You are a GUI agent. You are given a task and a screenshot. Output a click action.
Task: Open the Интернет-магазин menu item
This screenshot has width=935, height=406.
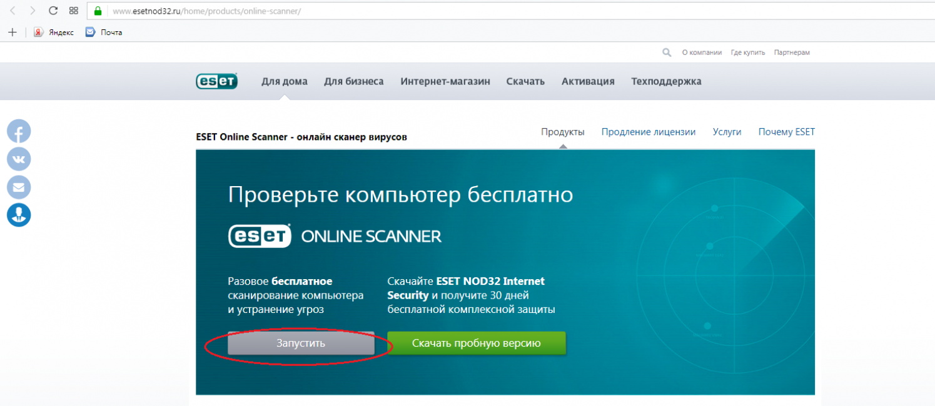(445, 81)
